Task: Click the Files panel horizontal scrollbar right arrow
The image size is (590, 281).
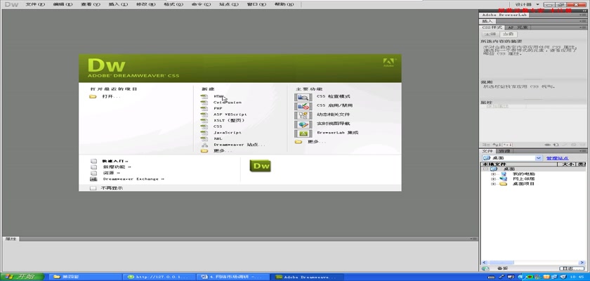Action: pyautogui.click(x=582, y=263)
